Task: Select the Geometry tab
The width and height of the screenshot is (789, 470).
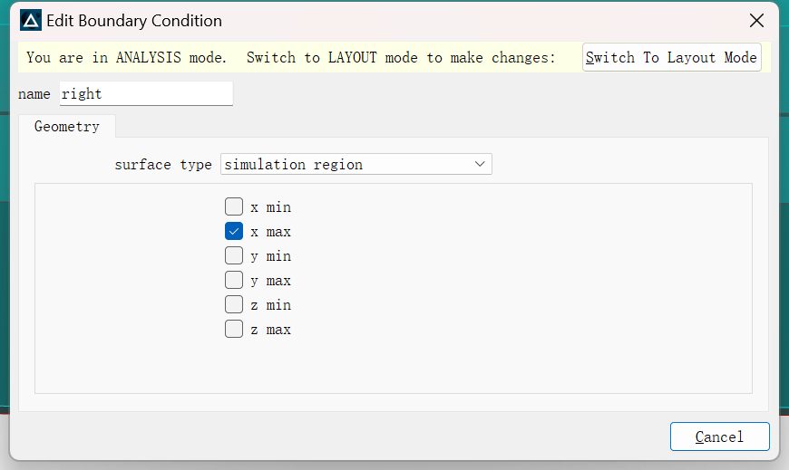Action: [x=67, y=126]
